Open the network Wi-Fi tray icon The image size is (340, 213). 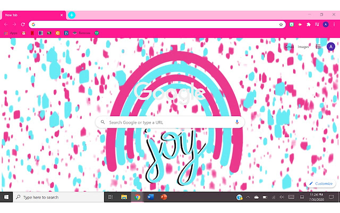274,198
